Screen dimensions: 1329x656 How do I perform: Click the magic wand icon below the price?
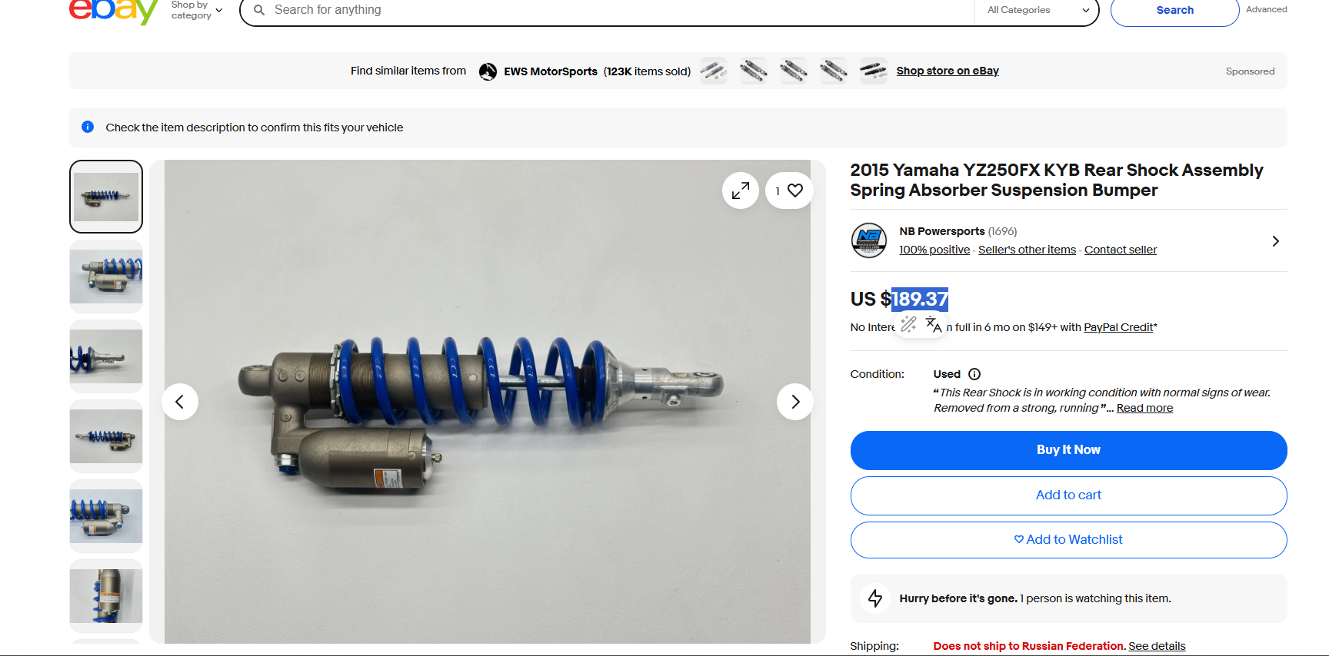tap(908, 324)
